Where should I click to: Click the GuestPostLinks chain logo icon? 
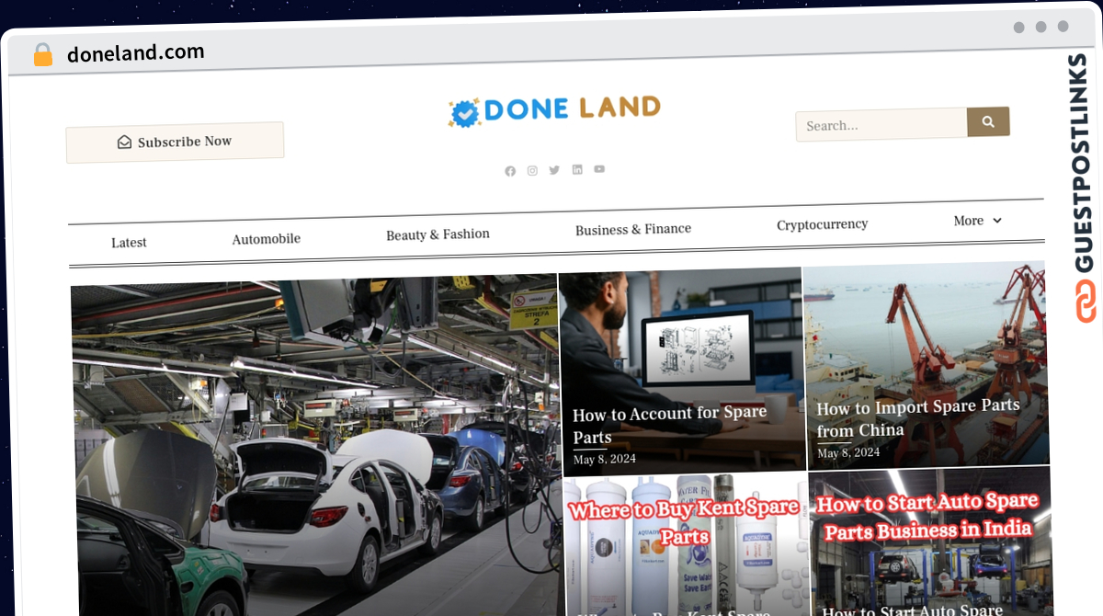point(1086,302)
